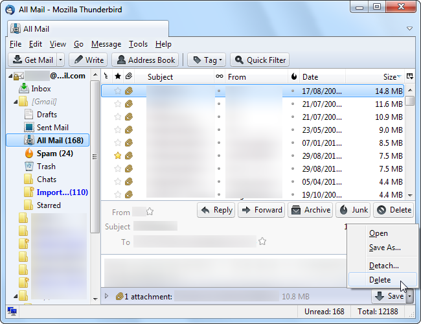Star the 05/04 4.4 MB message
The height and width of the screenshot is (324, 421).
(x=118, y=181)
